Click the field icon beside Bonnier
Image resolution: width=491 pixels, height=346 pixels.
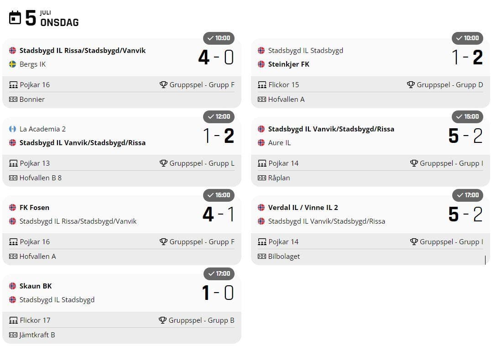13,100
